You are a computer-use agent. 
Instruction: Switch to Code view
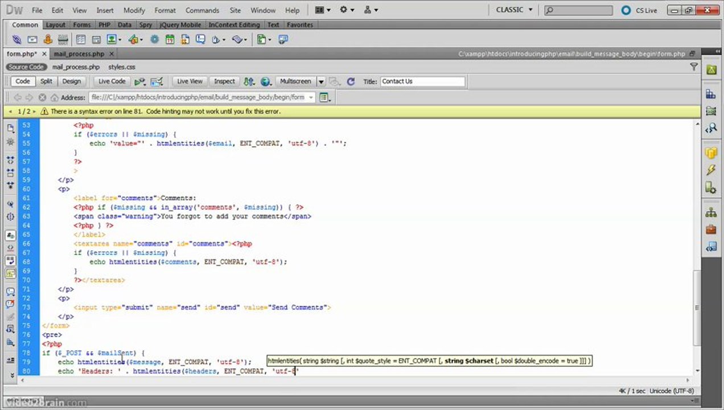(x=23, y=81)
